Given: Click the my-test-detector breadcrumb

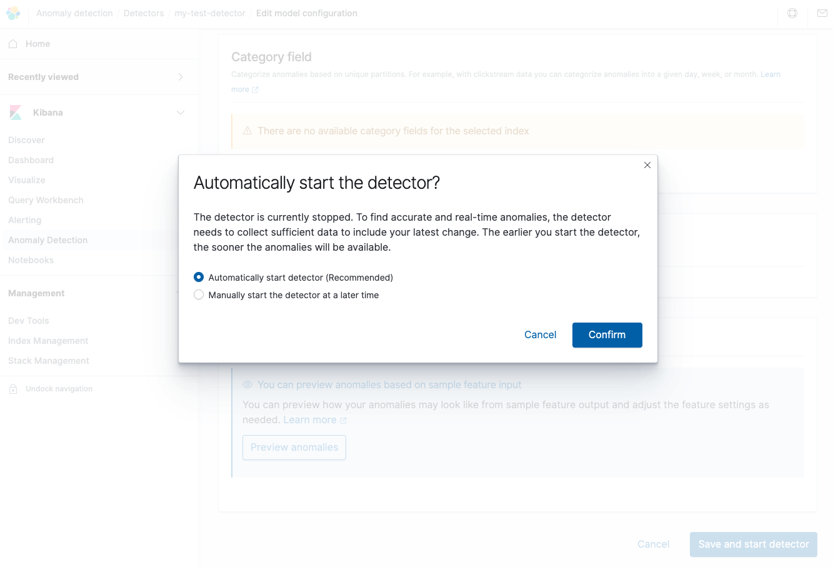Looking at the screenshot, I should tap(210, 13).
